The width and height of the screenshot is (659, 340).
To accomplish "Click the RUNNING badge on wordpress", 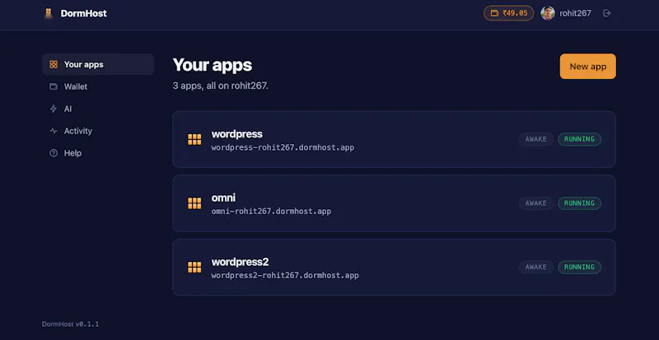I will coord(579,139).
